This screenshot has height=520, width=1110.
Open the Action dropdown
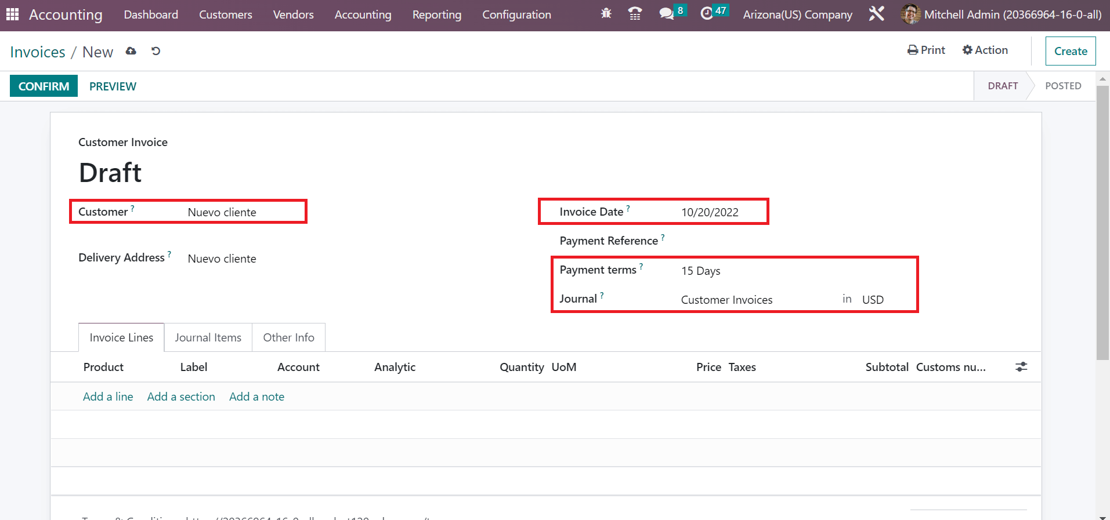click(x=985, y=50)
